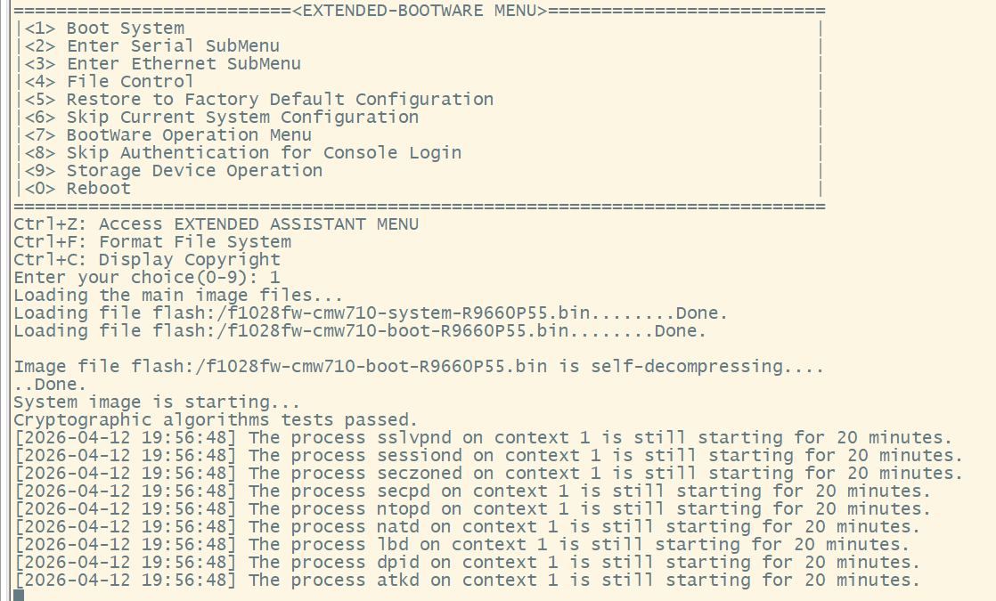Click the "Ctrl+C: Display Copyright" line

147,260
